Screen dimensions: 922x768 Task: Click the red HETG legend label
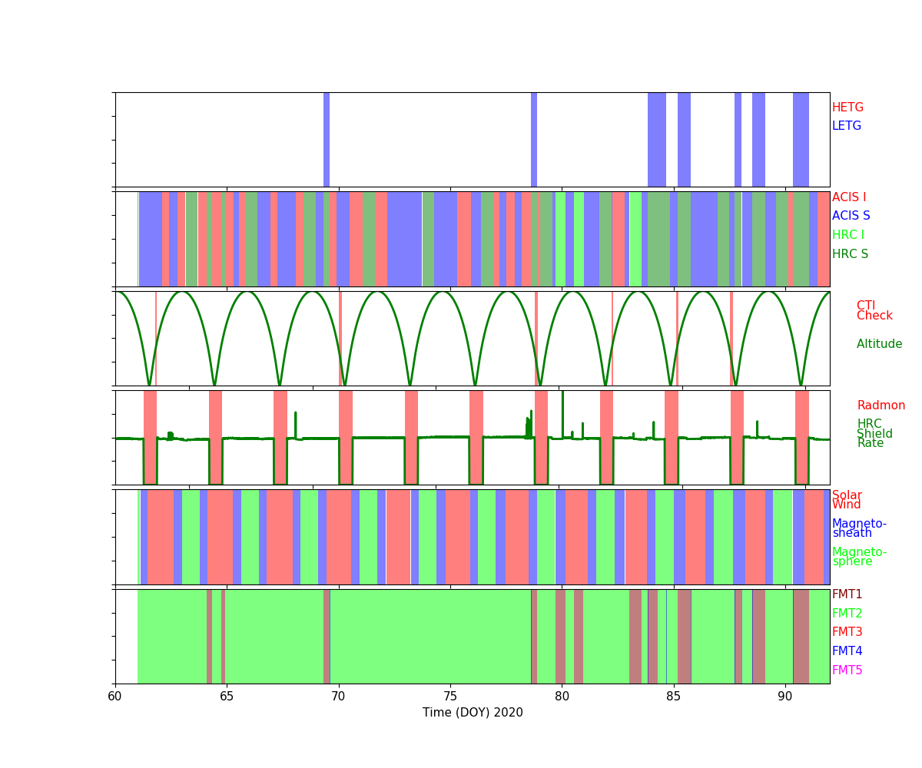[x=847, y=108]
